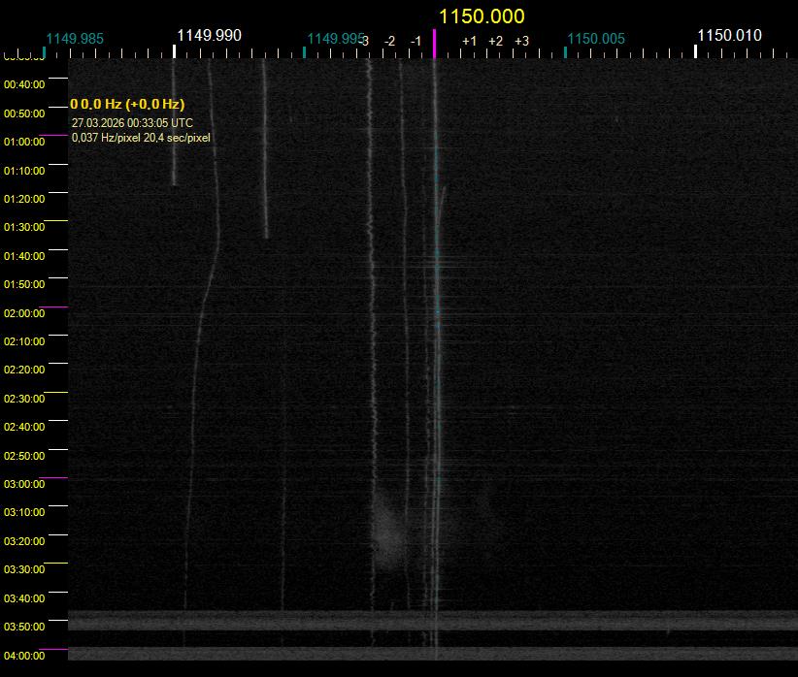Click the +3 Hz offset tick
The image size is (798, 677).
click(521, 41)
